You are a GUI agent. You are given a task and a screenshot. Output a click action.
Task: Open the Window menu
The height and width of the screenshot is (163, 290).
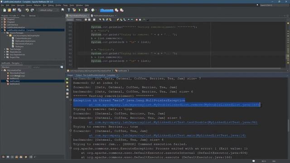(80, 5)
